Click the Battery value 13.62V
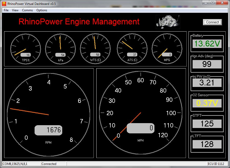This screenshot has height=168, width=230. pos(207,44)
